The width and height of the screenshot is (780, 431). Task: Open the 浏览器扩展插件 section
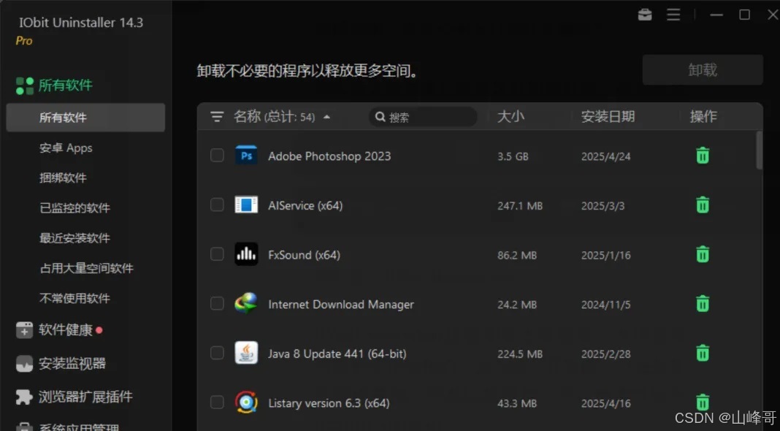(85, 397)
